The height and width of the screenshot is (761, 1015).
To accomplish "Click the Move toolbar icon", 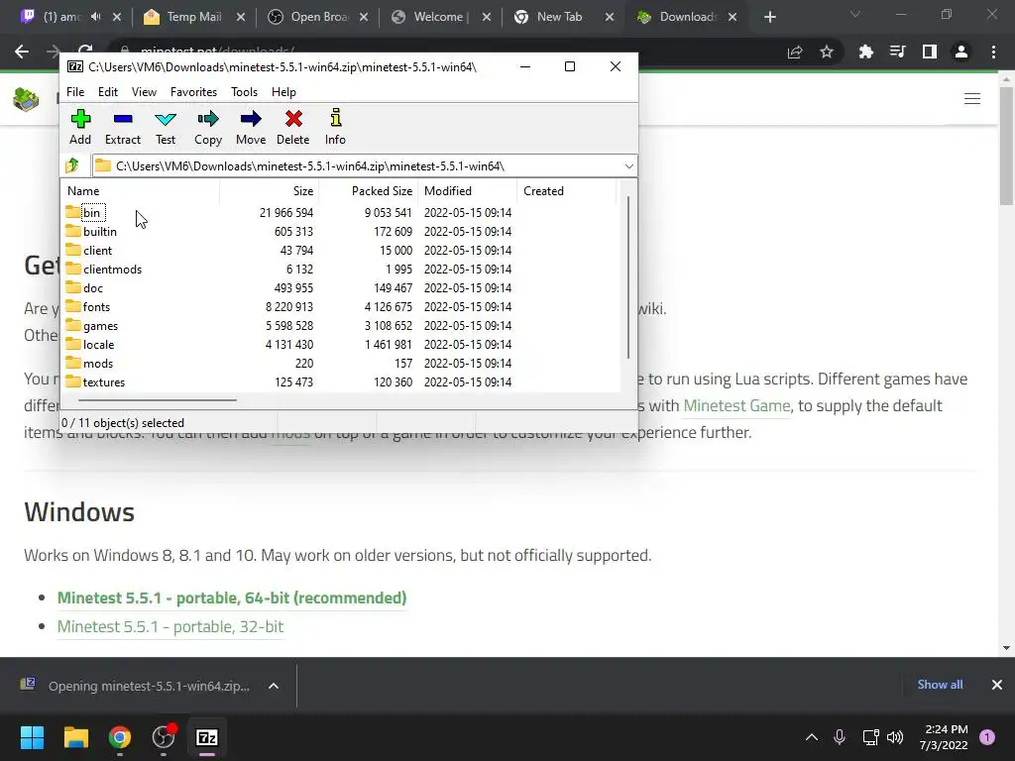I will click(251, 119).
